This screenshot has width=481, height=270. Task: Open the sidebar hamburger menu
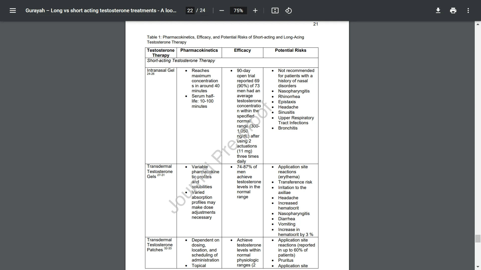[13, 10]
